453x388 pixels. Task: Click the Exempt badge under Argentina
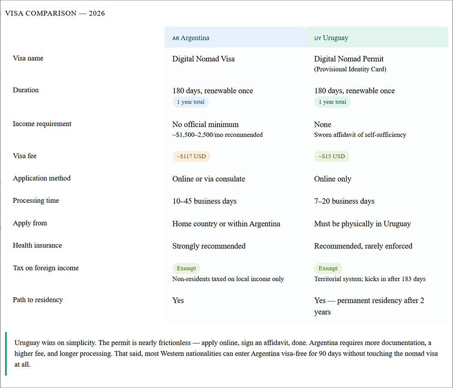pos(186,268)
